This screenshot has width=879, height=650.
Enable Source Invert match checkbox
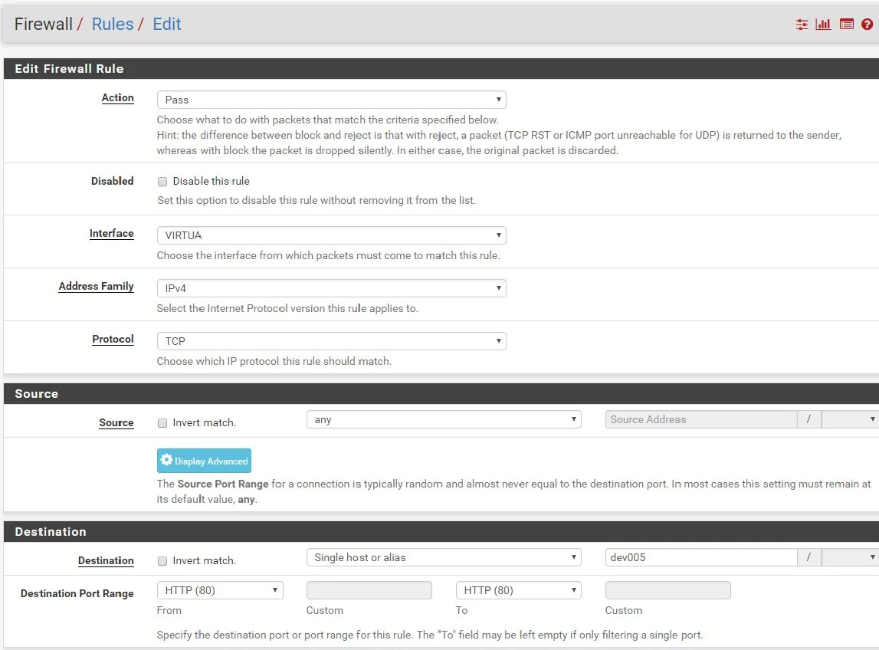pos(162,423)
